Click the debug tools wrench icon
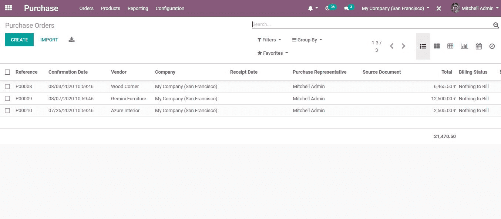The width and height of the screenshot is (501, 219). click(x=439, y=8)
